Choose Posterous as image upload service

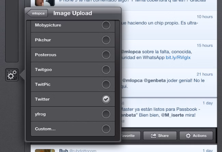106,55
